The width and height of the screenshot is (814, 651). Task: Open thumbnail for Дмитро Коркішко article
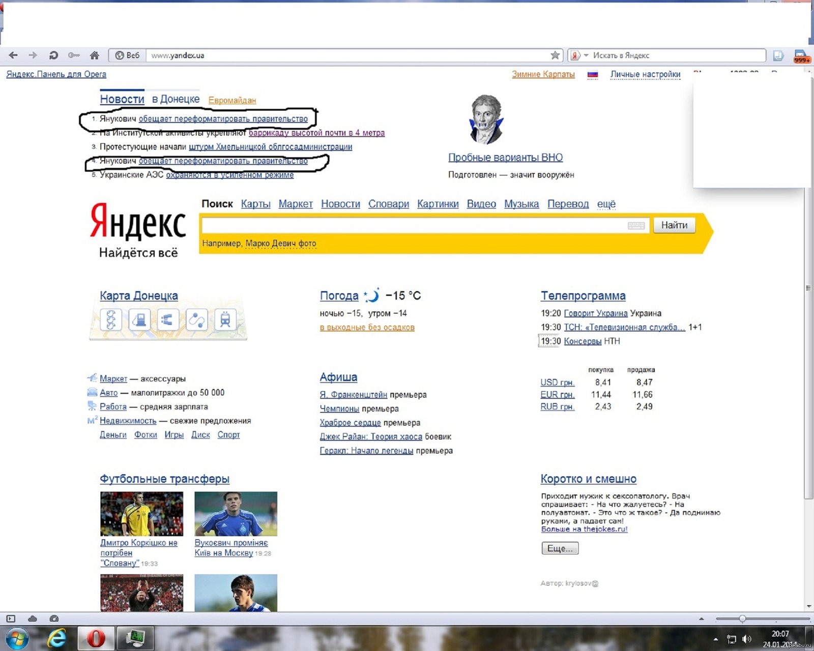[x=141, y=514]
